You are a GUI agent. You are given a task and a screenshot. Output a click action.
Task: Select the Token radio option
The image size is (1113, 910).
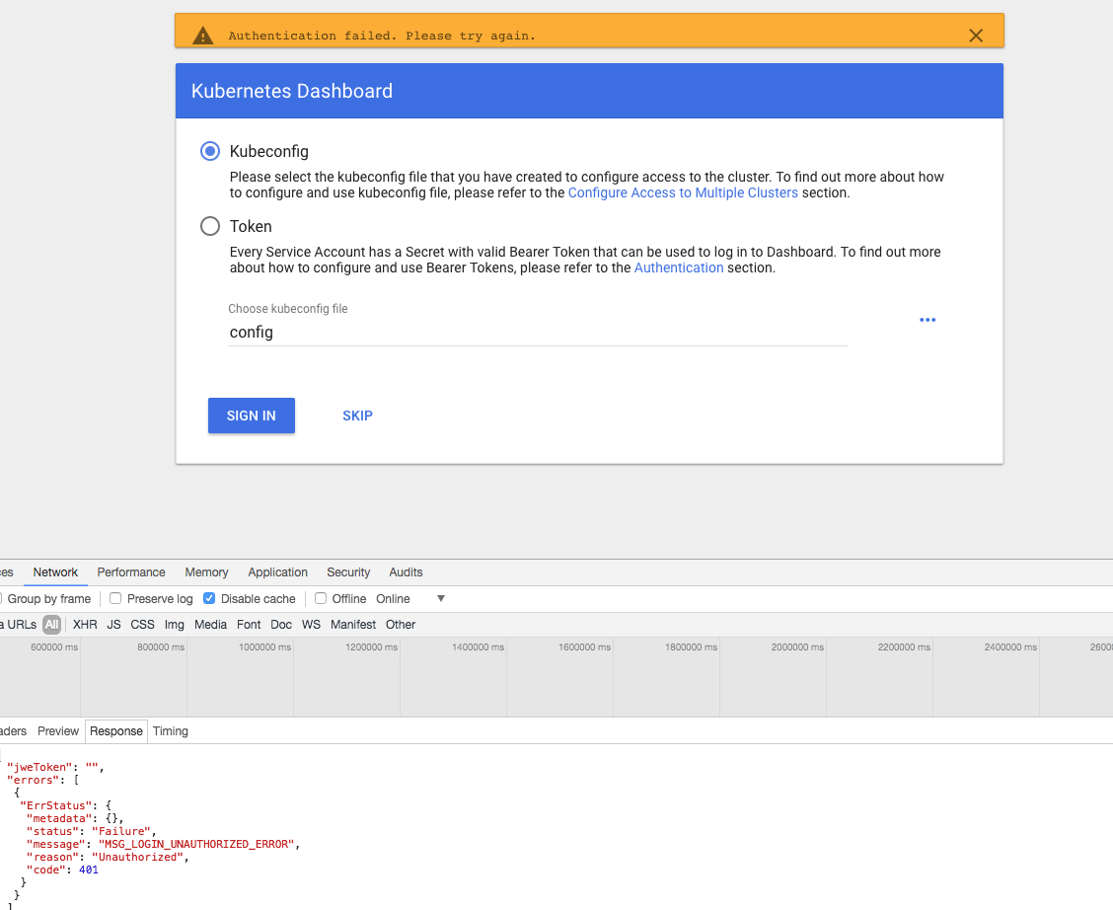210,226
